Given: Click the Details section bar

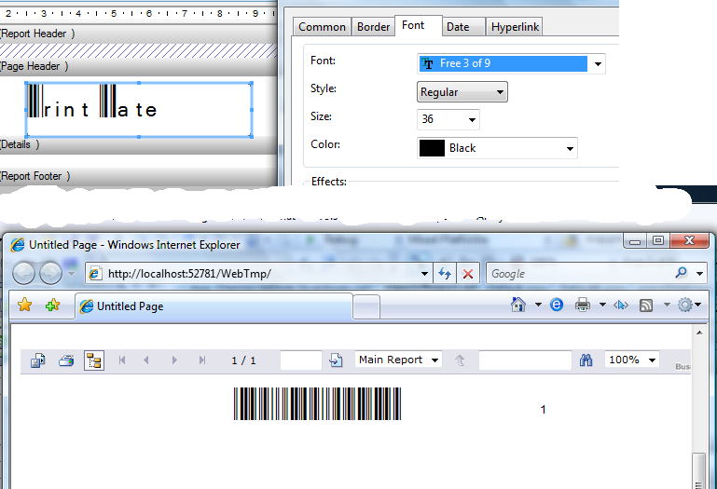Looking at the screenshot, I should point(138,145).
